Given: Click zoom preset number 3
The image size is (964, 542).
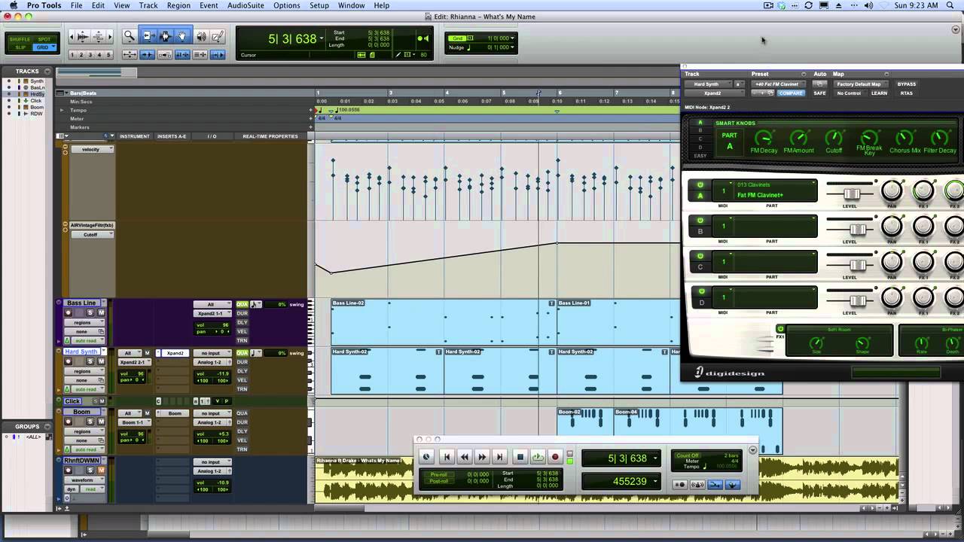Looking at the screenshot, I should click(90, 55).
